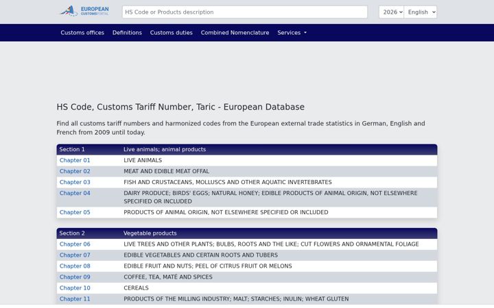Select 'FISH AND CRUSTACEANS' description row
This screenshot has height=308, width=494.
pyautogui.click(x=228, y=182)
